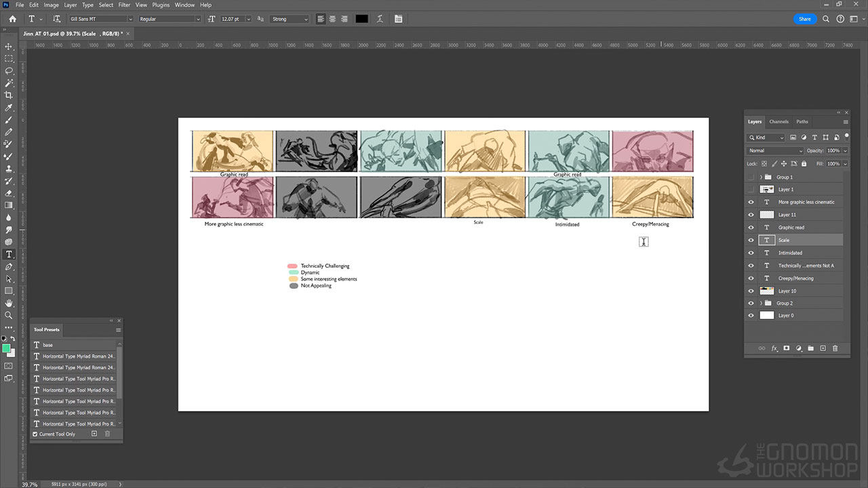The width and height of the screenshot is (868, 488).
Task: Select the Lasso tool
Action: tap(9, 70)
